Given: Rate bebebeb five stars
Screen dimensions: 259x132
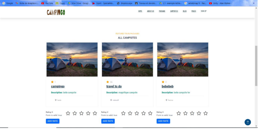Looking at the screenshot, I should tap(206, 113).
